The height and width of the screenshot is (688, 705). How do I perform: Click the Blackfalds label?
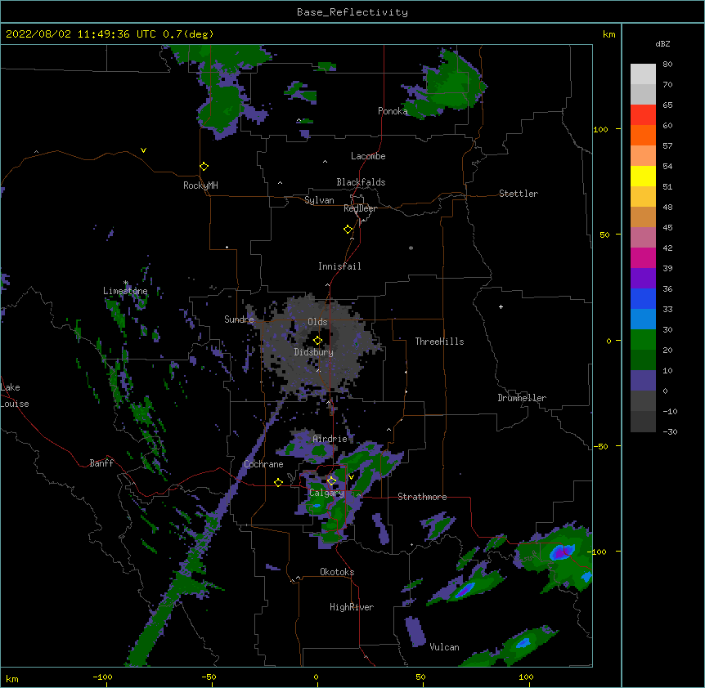[361, 182]
